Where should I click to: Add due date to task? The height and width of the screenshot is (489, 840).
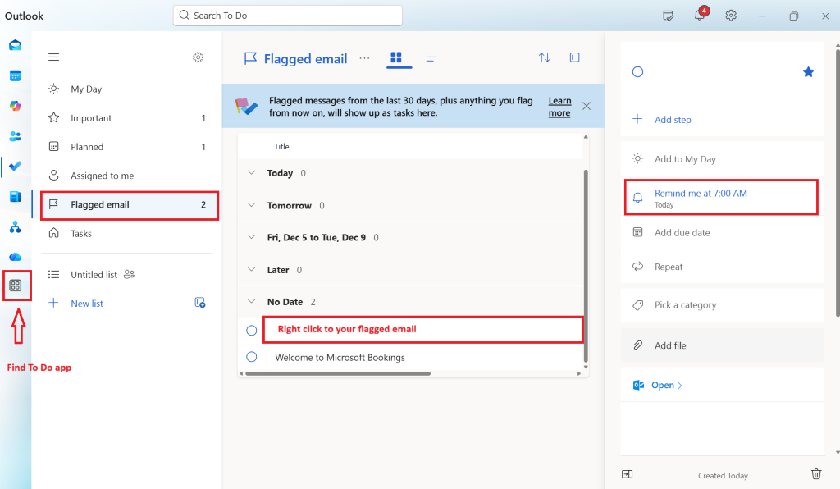(x=722, y=232)
